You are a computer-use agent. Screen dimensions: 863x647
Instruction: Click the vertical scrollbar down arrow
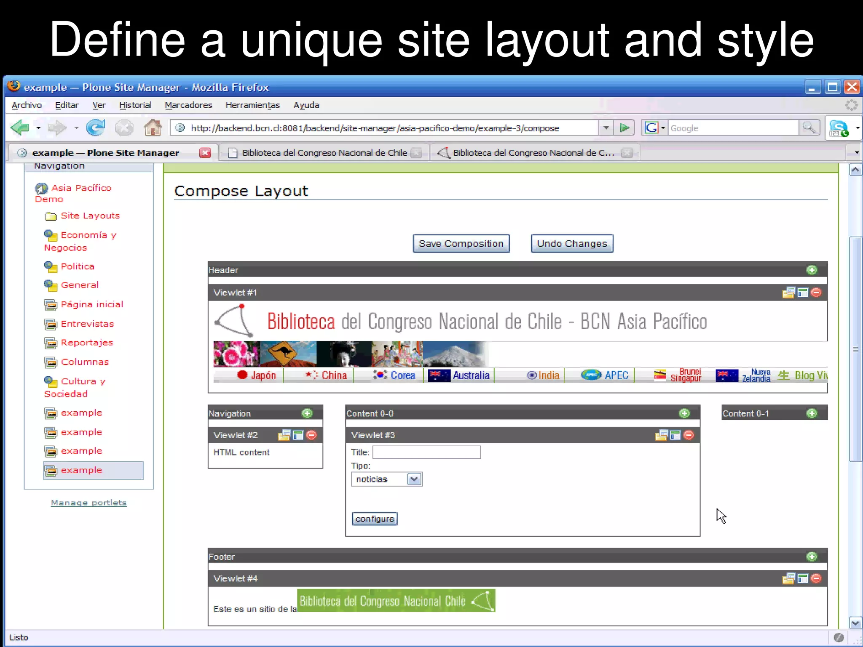pyautogui.click(x=855, y=623)
